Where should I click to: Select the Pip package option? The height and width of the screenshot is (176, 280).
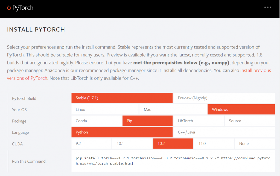tap(147, 121)
